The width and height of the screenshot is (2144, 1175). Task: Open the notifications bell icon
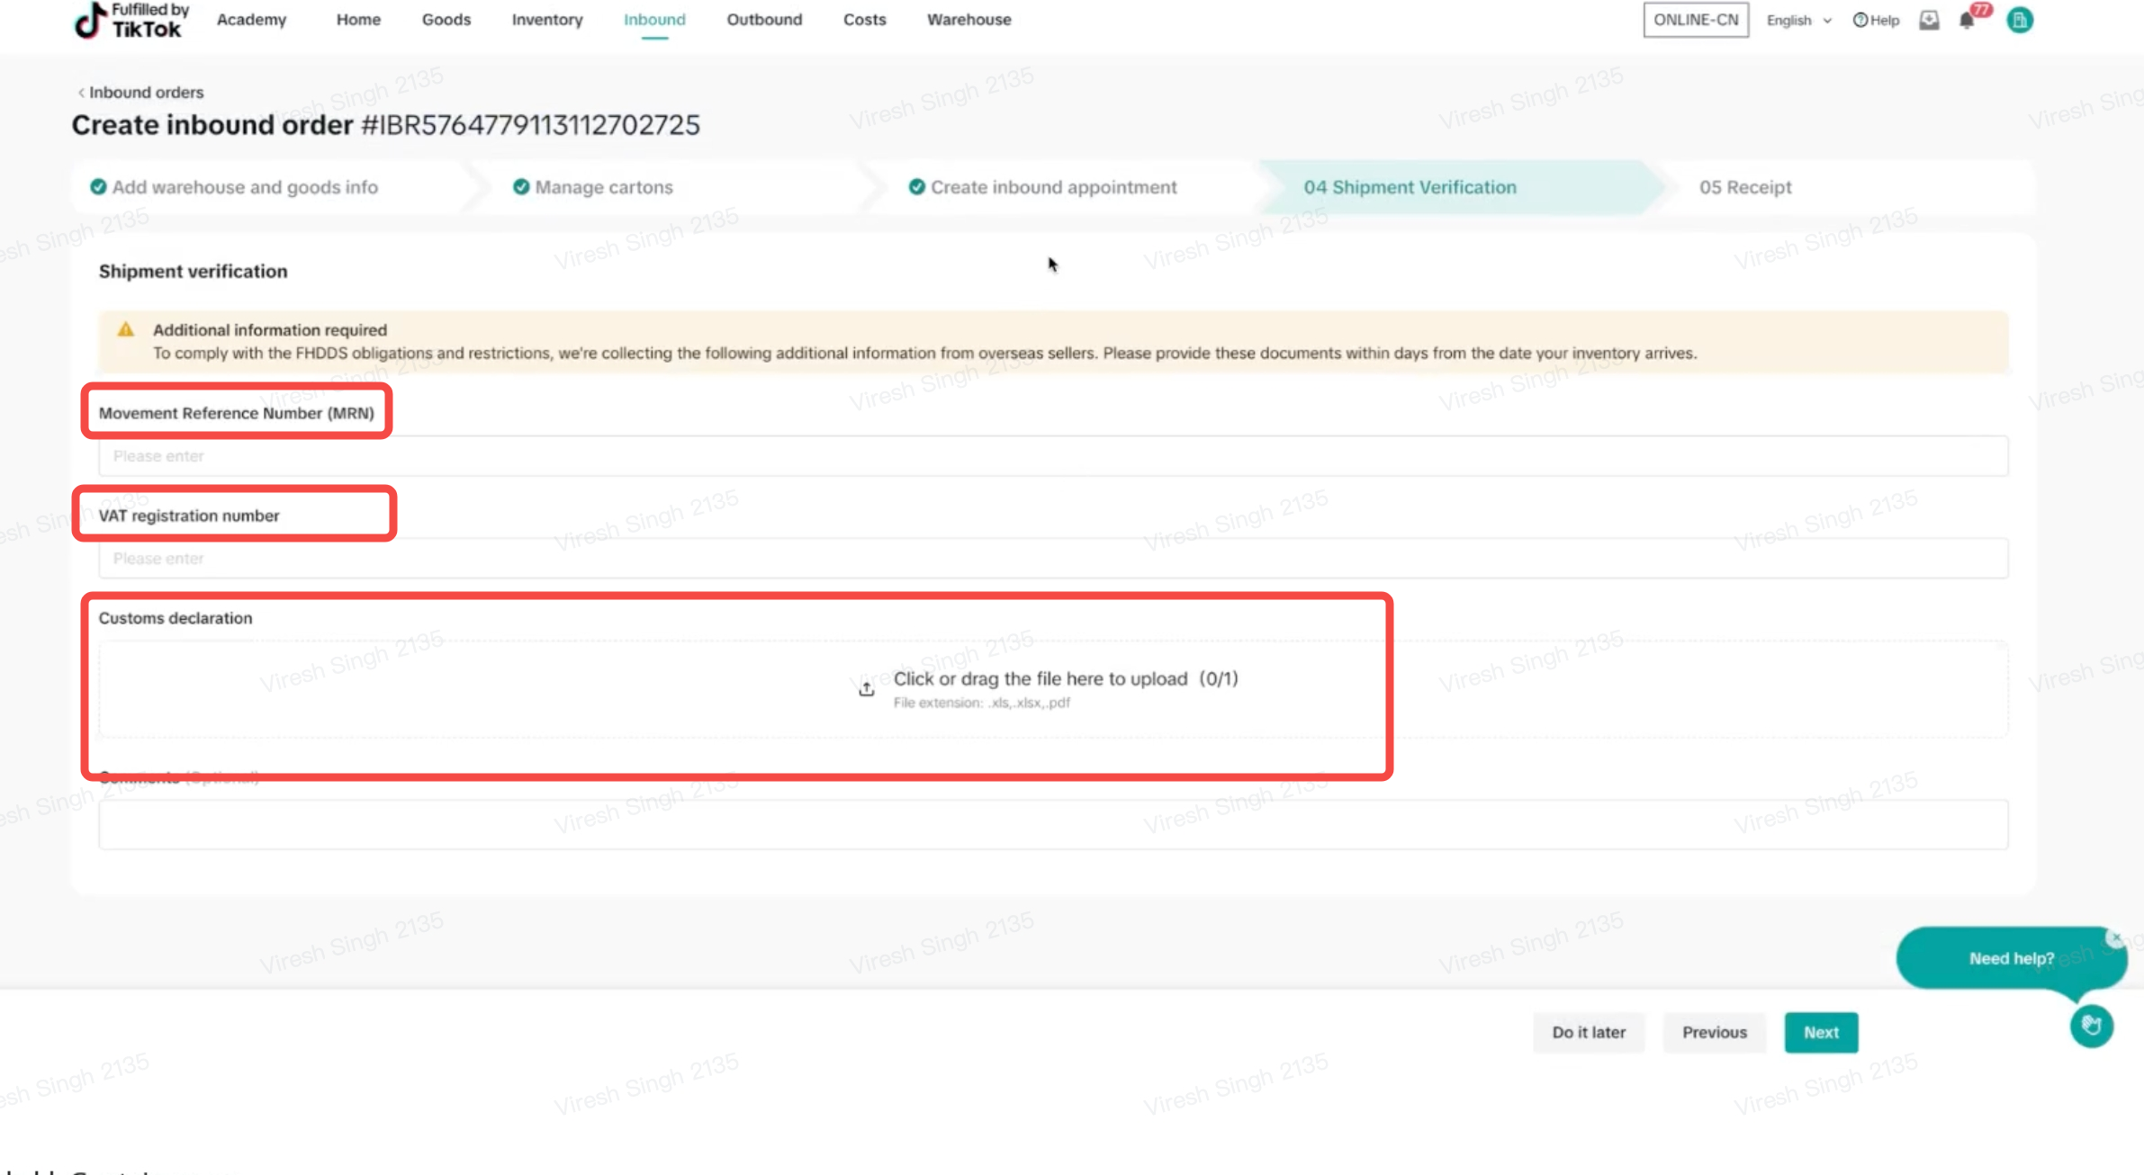1967,20
